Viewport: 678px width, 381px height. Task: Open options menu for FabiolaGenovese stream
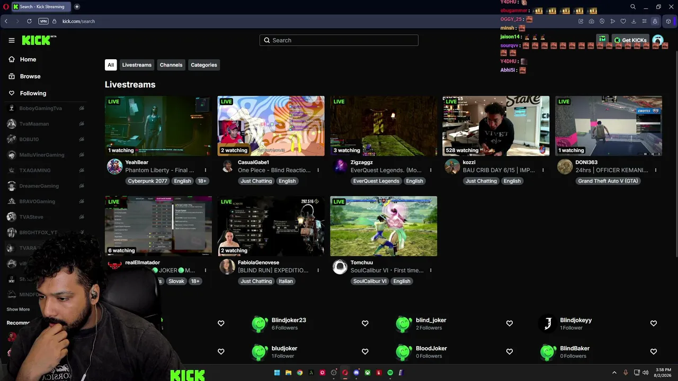point(318,270)
